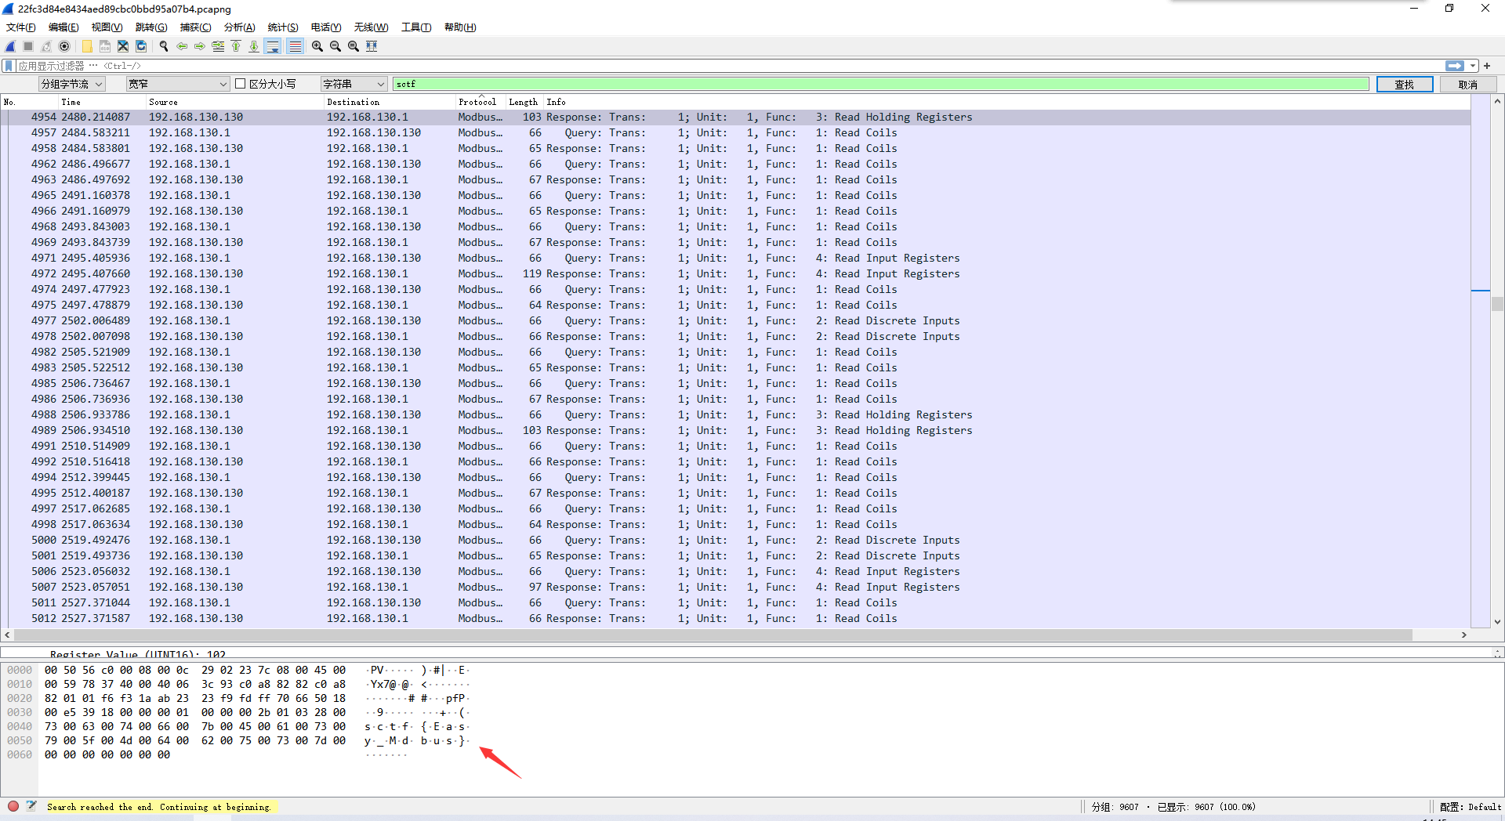Click the go to specific packet icon
Image resolution: width=1505 pixels, height=821 pixels.
tap(218, 46)
